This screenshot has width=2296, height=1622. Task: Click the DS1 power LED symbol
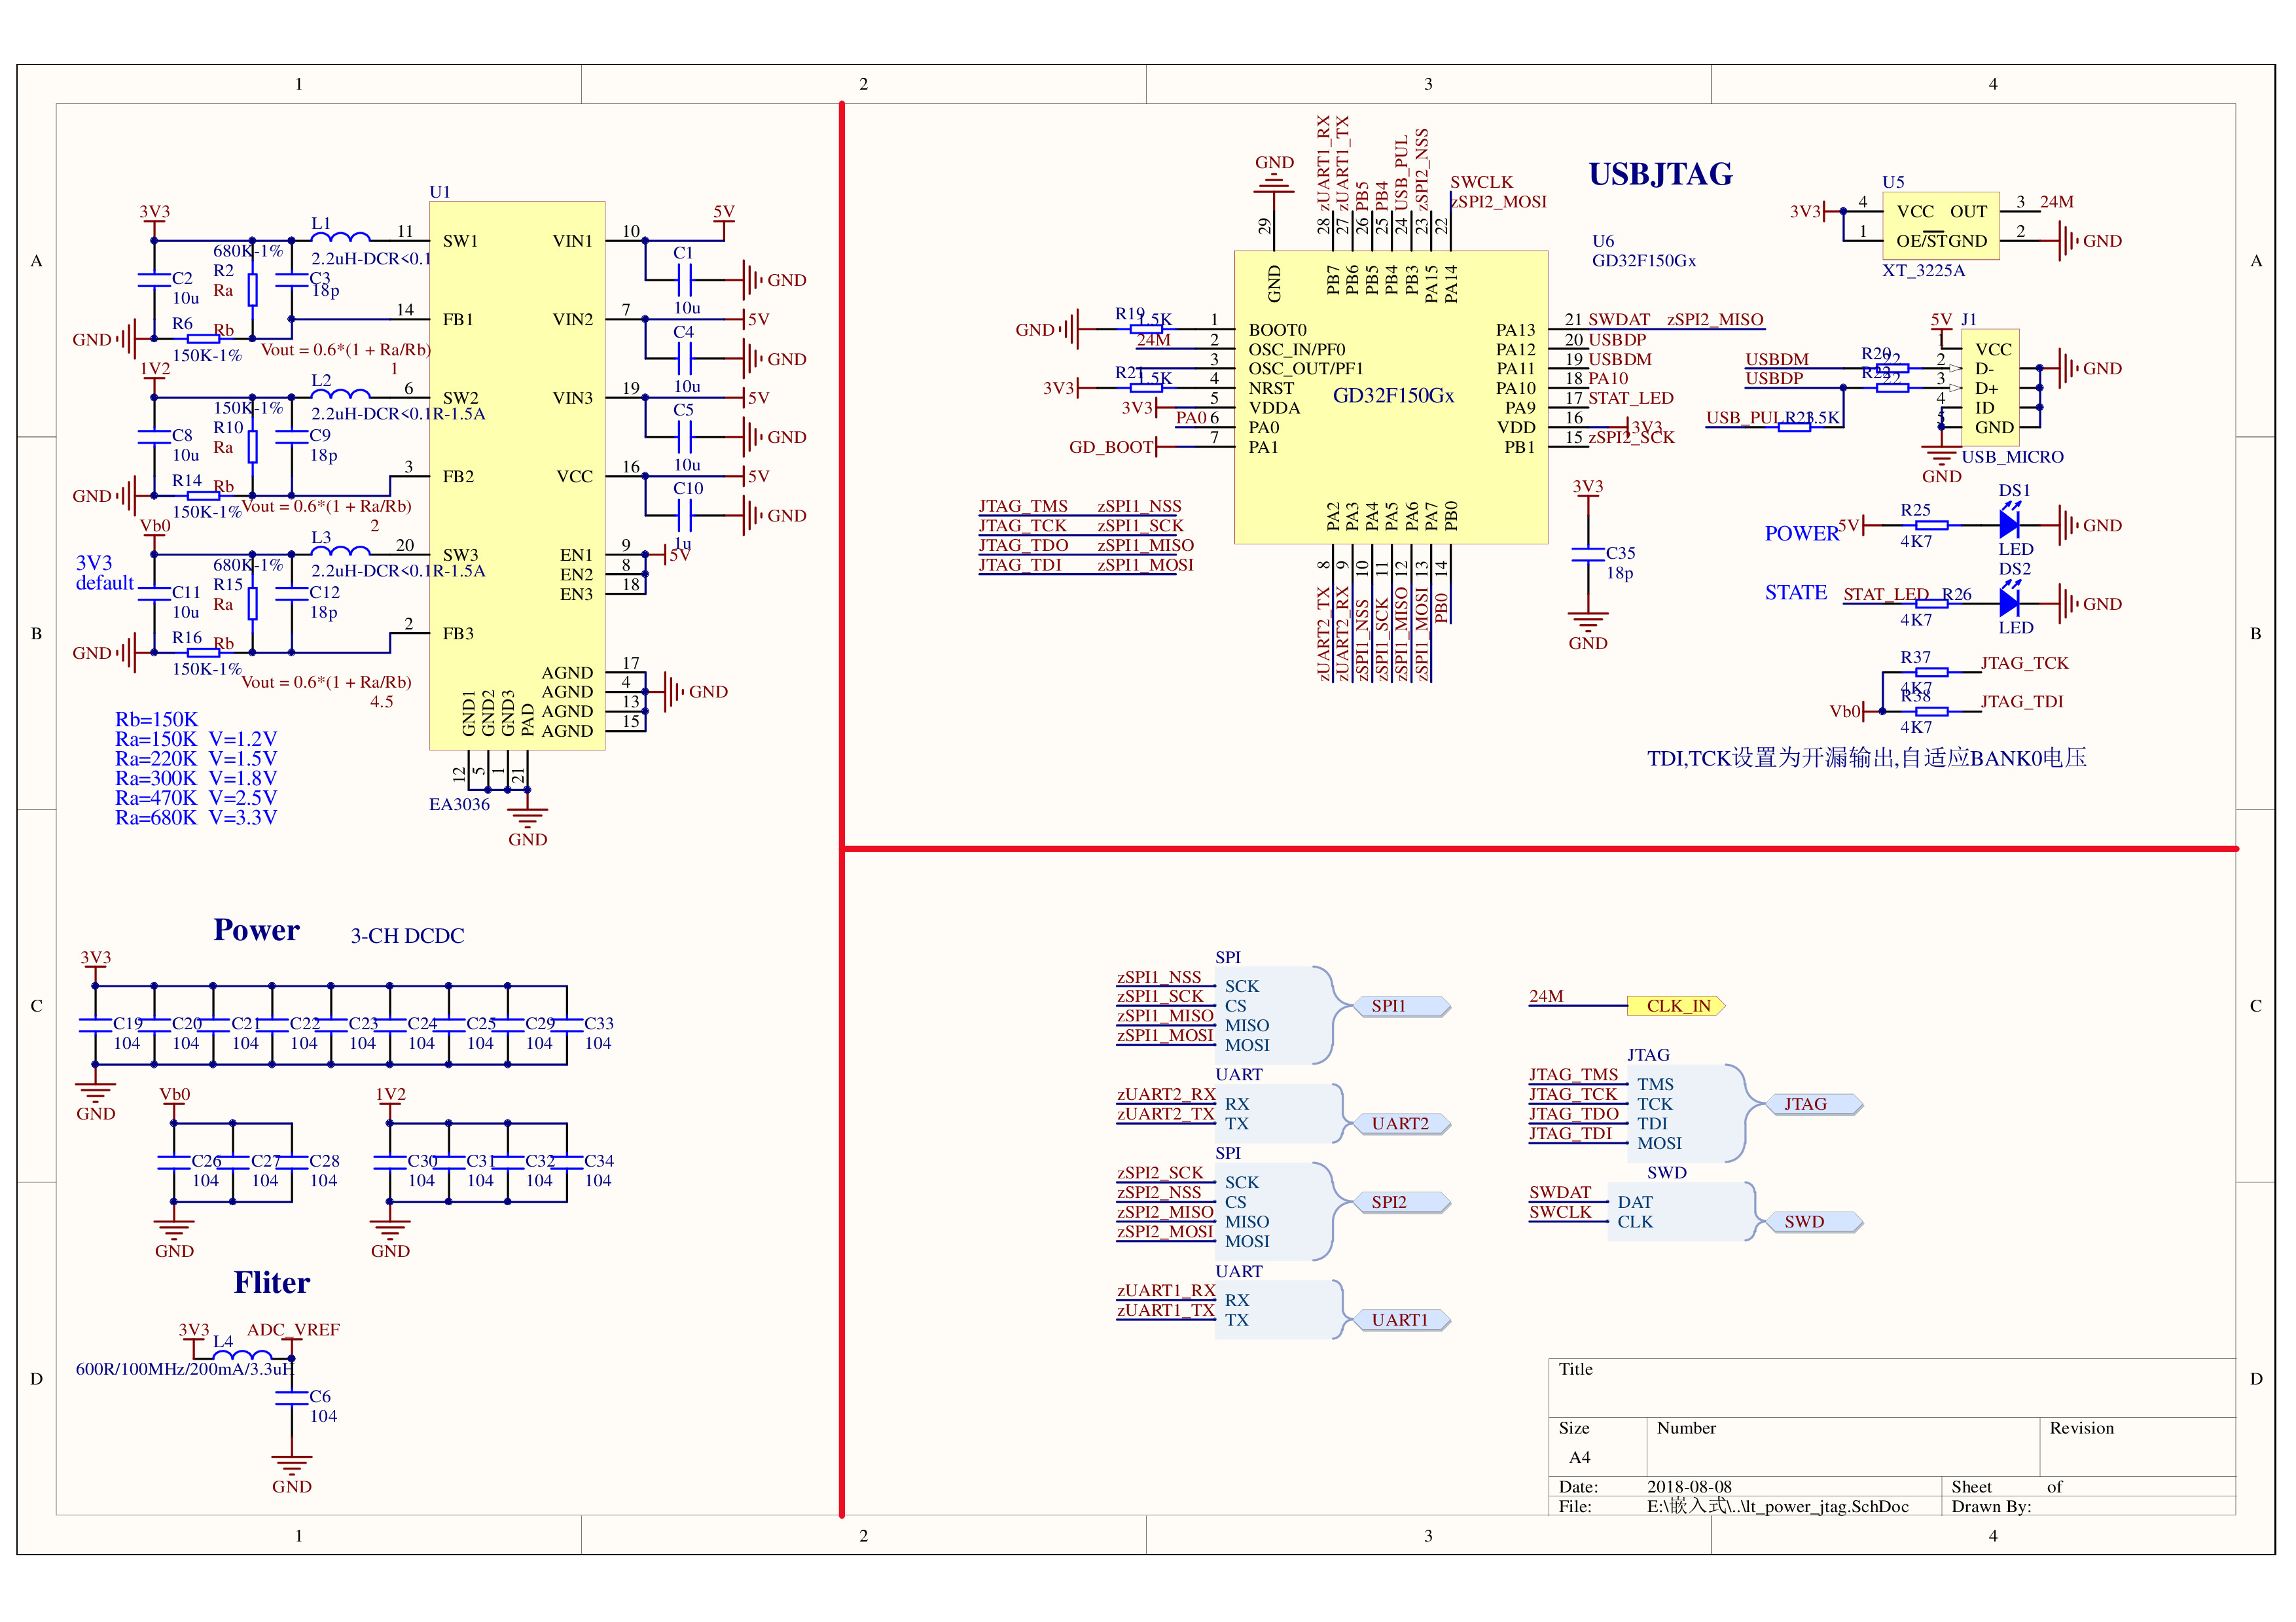click(x=2009, y=523)
